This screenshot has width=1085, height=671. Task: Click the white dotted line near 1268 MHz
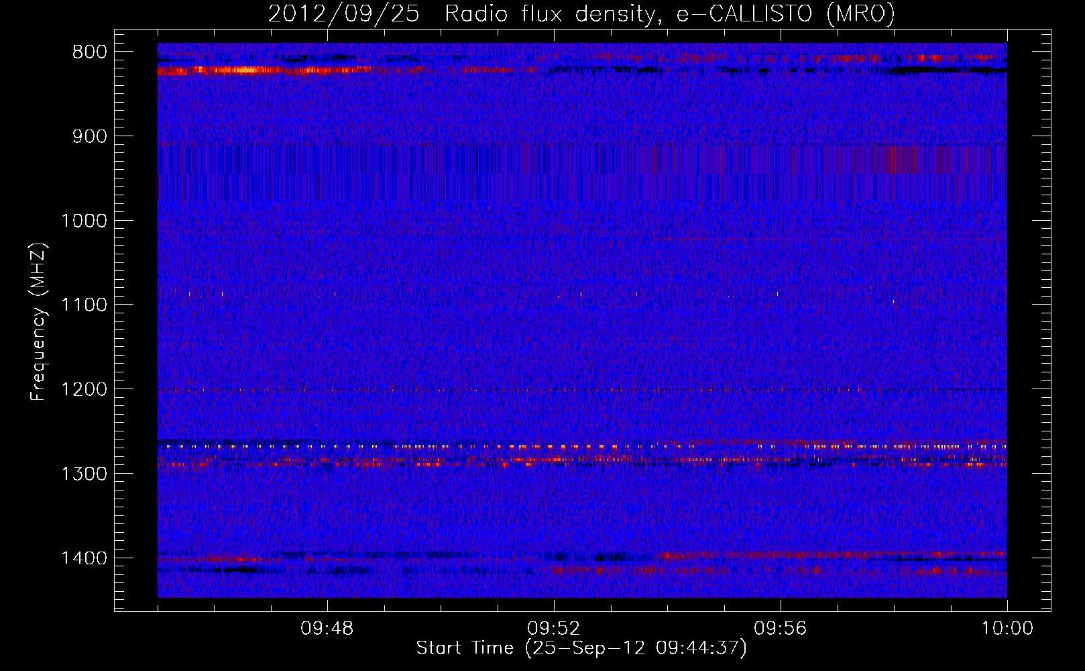point(582,446)
